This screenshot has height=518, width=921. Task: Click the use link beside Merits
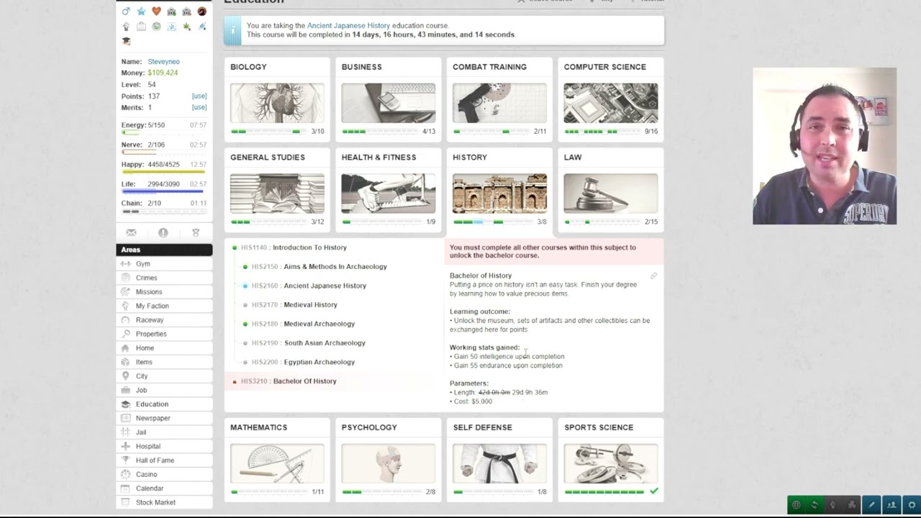pos(199,107)
